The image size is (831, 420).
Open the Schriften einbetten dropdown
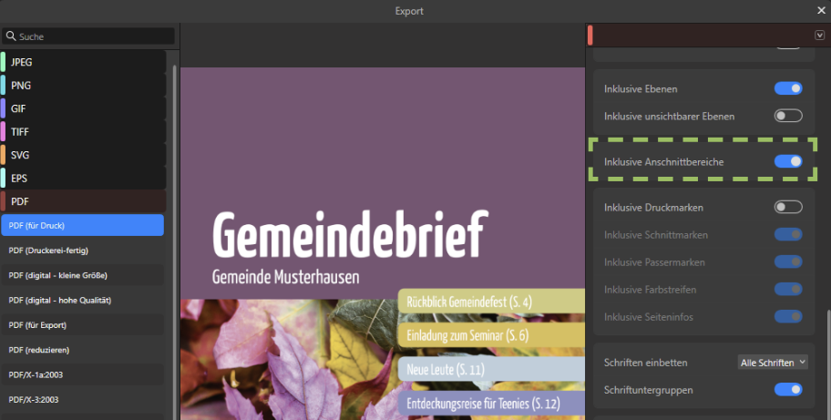coord(773,363)
